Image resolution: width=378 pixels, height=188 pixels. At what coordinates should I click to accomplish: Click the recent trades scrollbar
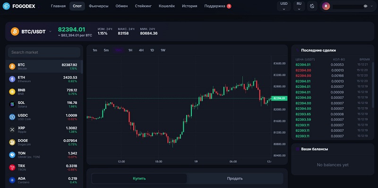click(373, 85)
